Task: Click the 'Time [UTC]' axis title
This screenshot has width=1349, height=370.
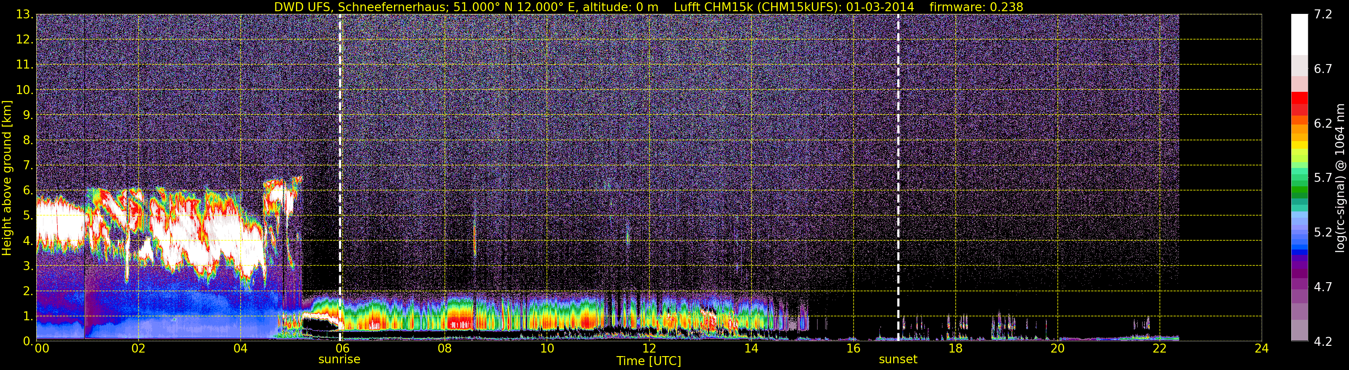Action: 649,361
